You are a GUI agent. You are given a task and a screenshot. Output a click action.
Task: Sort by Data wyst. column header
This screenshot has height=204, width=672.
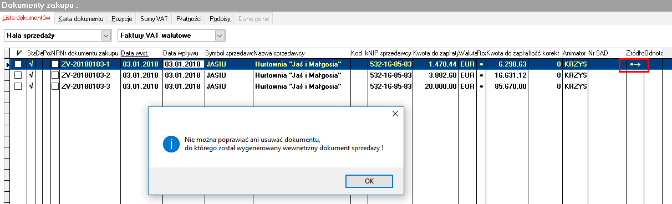[x=134, y=53]
